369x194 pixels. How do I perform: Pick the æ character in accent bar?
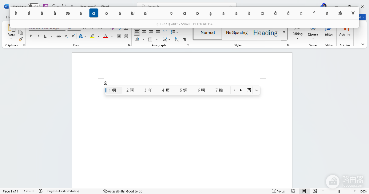68,13
